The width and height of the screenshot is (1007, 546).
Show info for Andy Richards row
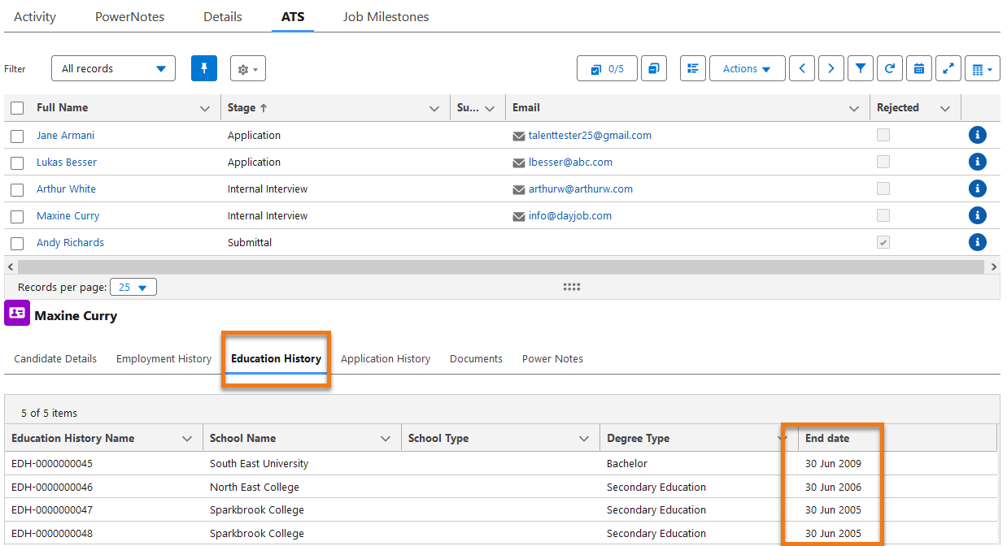(978, 242)
